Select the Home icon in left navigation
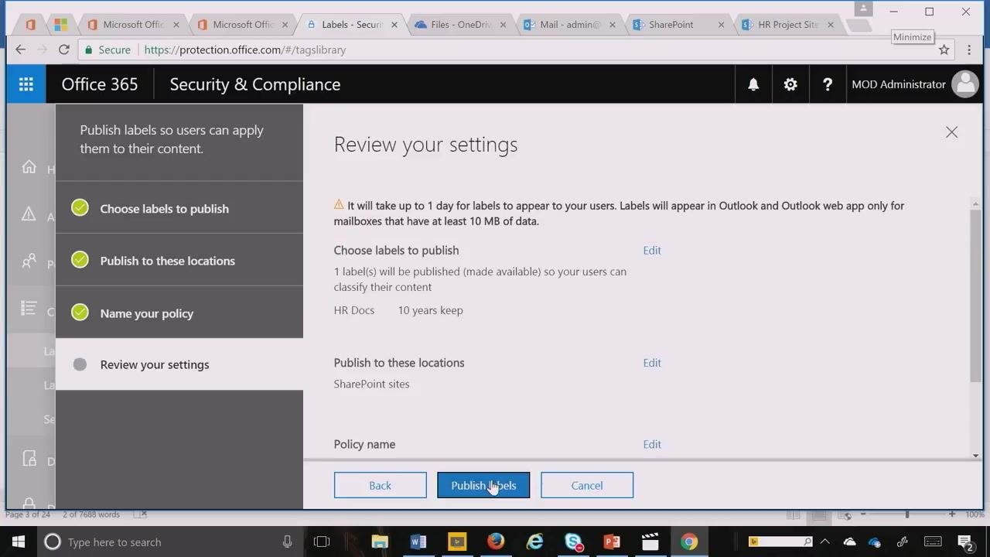Image resolution: width=990 pixels, height=557 pixels. pos(29,167)
